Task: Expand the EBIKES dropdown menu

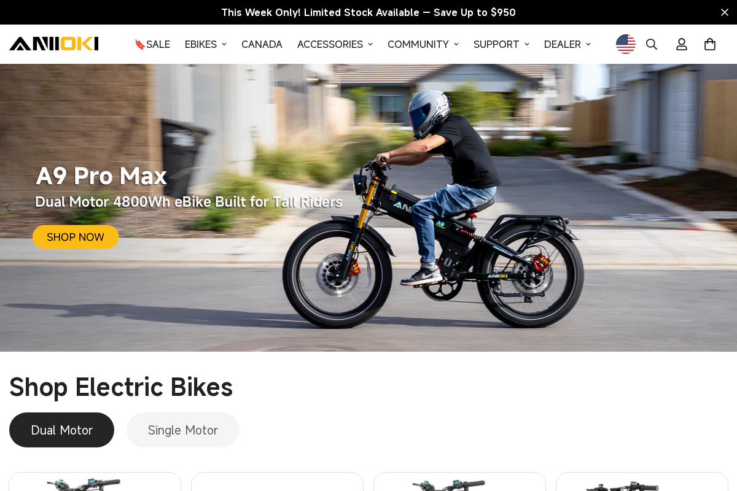Action: tap(206, 44)
